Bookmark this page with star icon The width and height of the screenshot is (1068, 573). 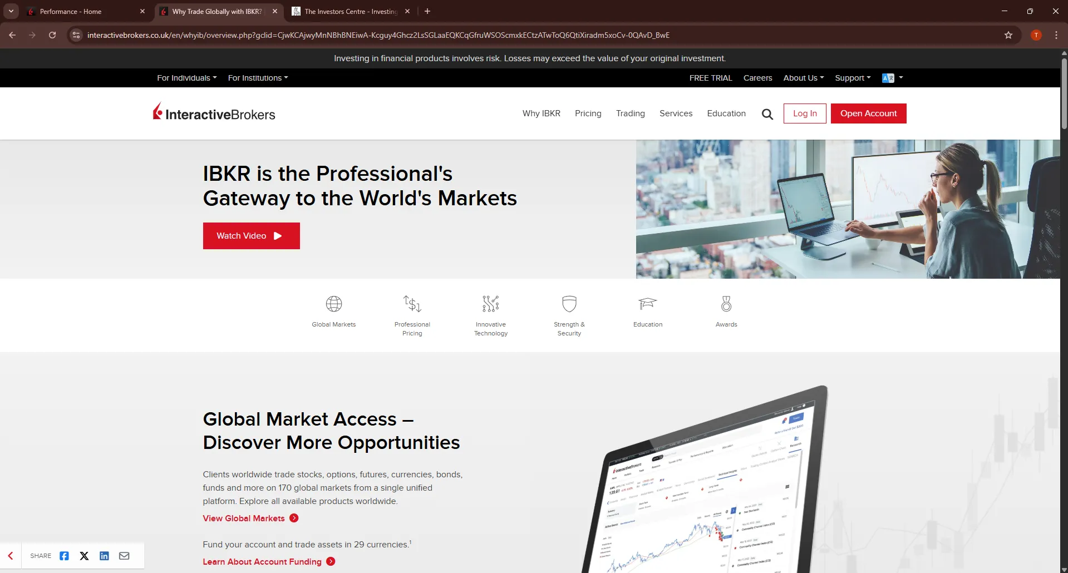pos(1008,35)
